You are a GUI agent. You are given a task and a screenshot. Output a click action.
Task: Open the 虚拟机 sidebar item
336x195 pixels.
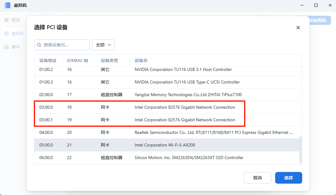click(x=14, y=33)
